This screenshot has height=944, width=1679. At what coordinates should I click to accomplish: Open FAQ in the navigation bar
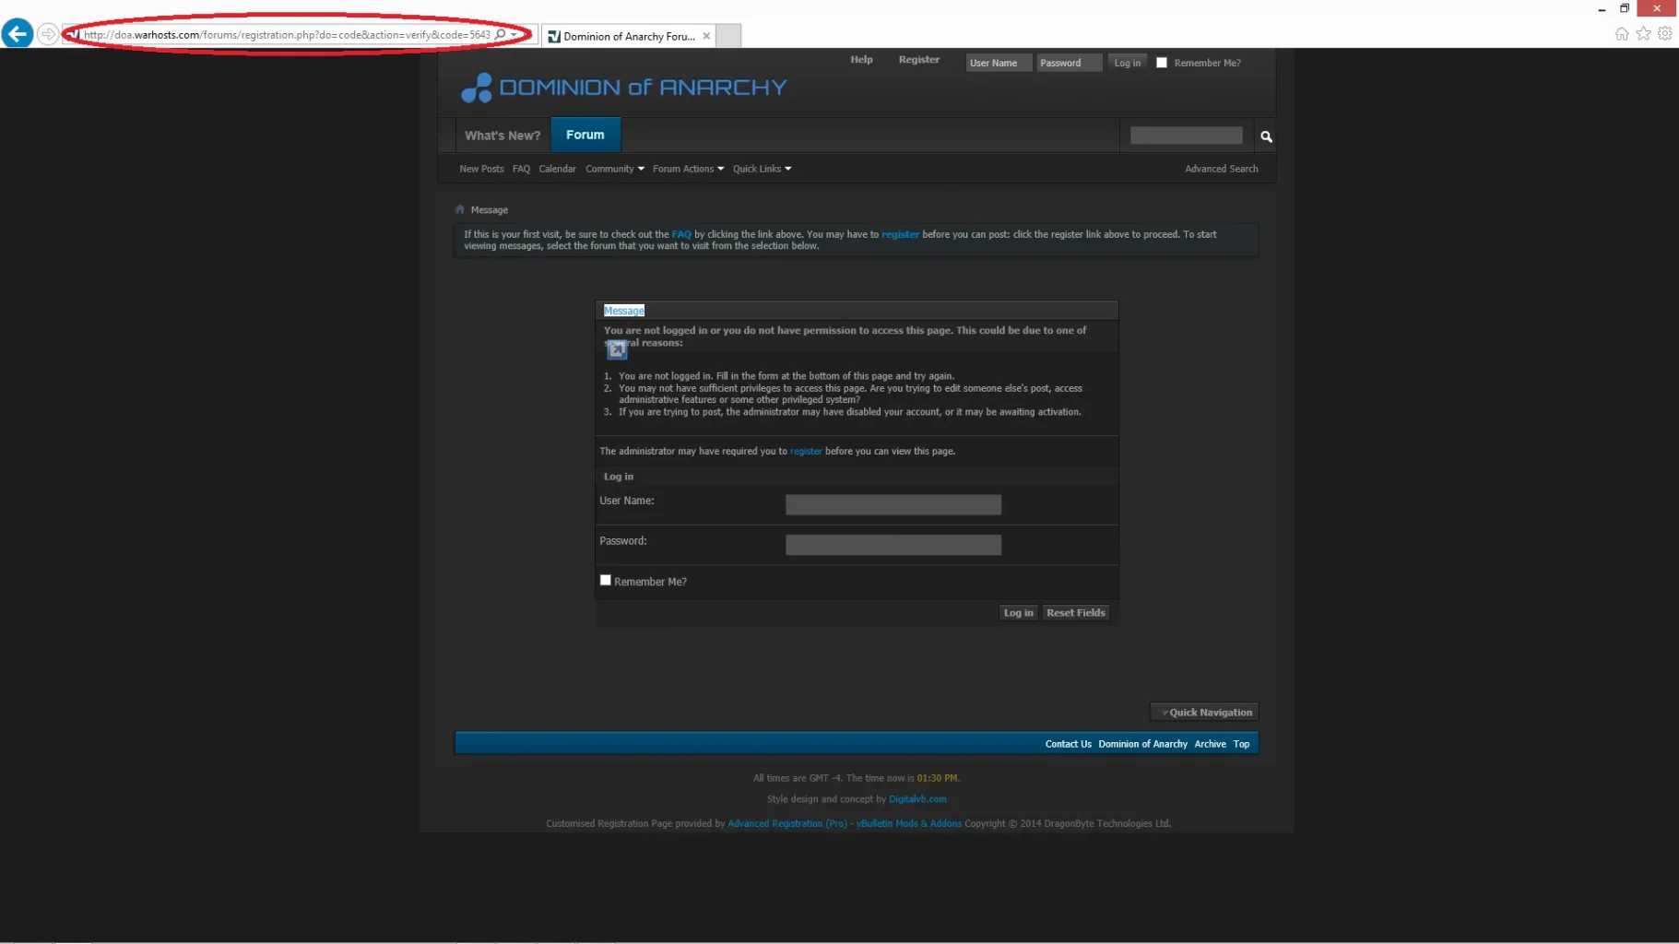point(521,169)
